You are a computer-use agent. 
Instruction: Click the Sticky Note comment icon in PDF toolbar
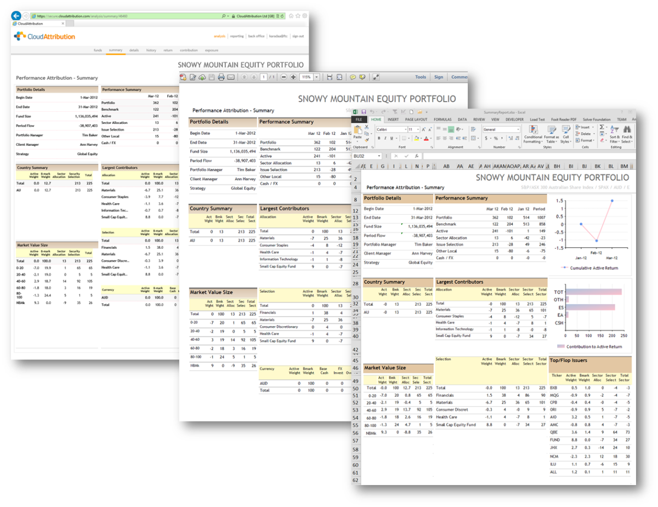tap(353, 77)
